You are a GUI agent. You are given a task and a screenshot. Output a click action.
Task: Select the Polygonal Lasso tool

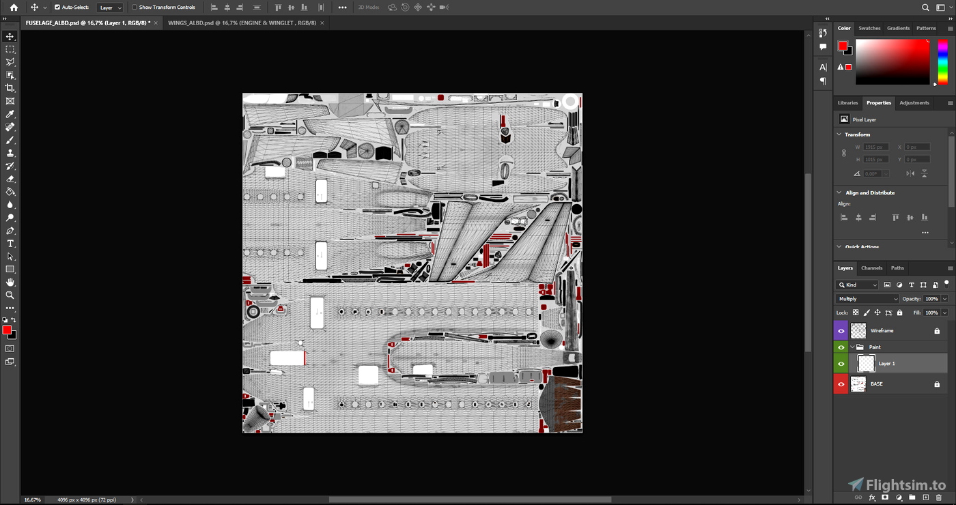(x=10, y=62)
